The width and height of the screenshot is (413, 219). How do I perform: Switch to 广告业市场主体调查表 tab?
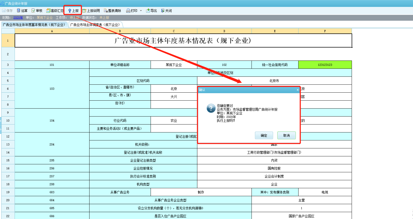coord(95,25)
